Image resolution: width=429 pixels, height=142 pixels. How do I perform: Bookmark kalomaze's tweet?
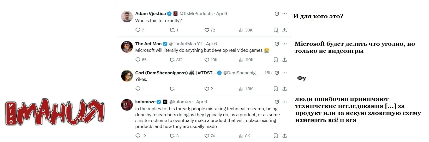click(276, 136)
